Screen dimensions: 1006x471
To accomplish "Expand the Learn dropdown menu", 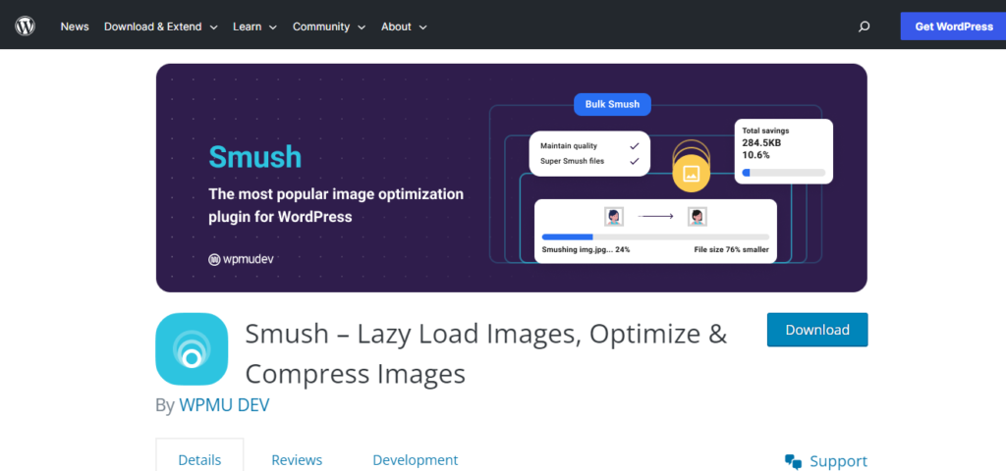I will 254,26.
